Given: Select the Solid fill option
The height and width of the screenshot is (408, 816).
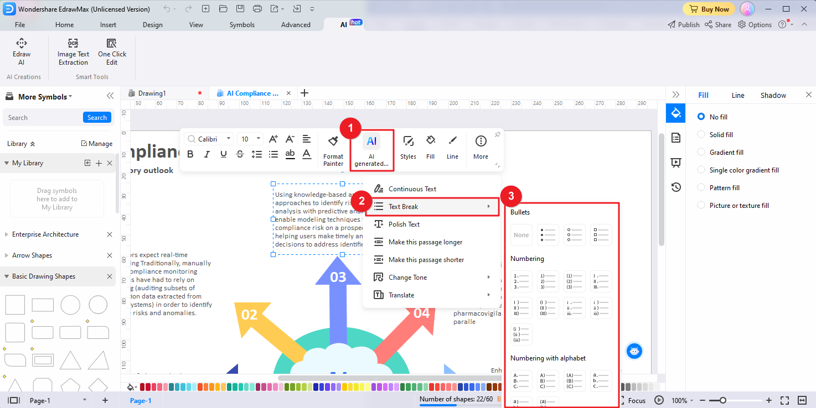Looking at the screenshot, I should point(715,134).
